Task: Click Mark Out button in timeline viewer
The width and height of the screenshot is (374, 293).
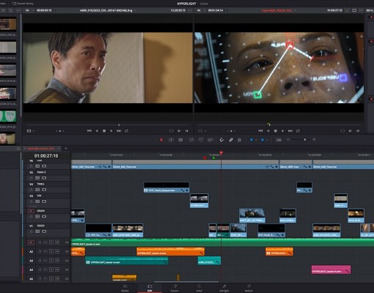Action: tap(358, 131)
